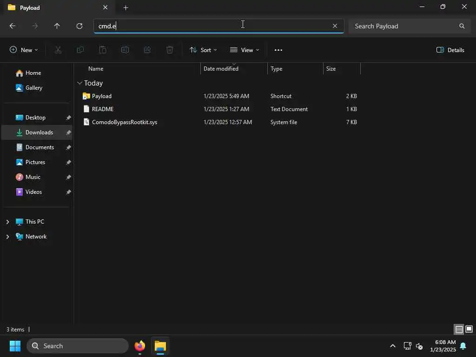
Task: Close the Payload tab
Action: tap(106, 7)
